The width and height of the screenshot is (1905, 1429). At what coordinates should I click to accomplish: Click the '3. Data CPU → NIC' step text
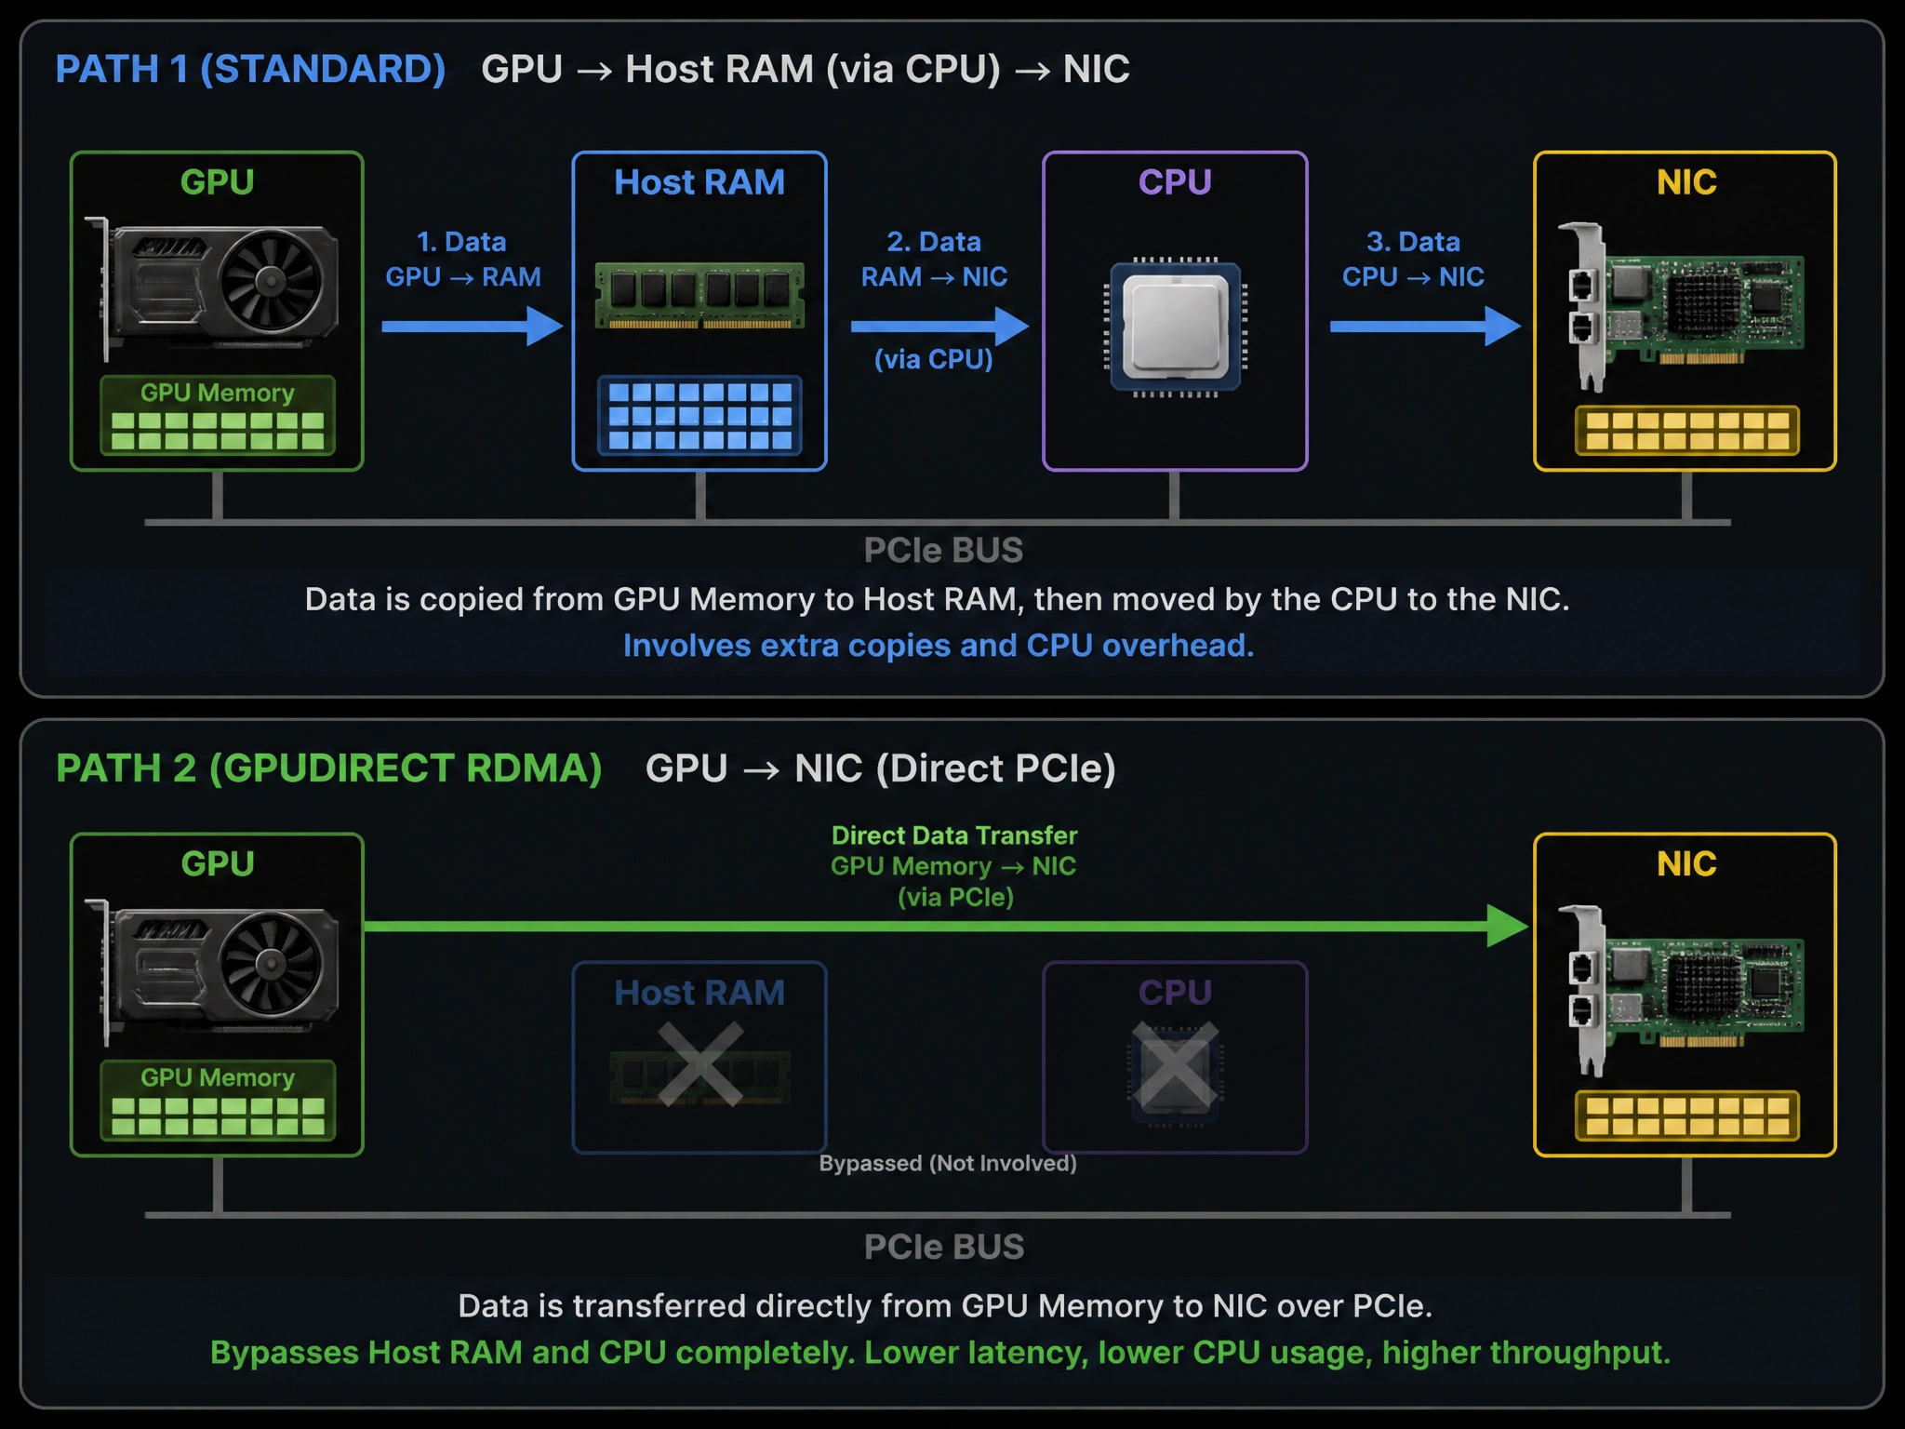point(1413,260)
